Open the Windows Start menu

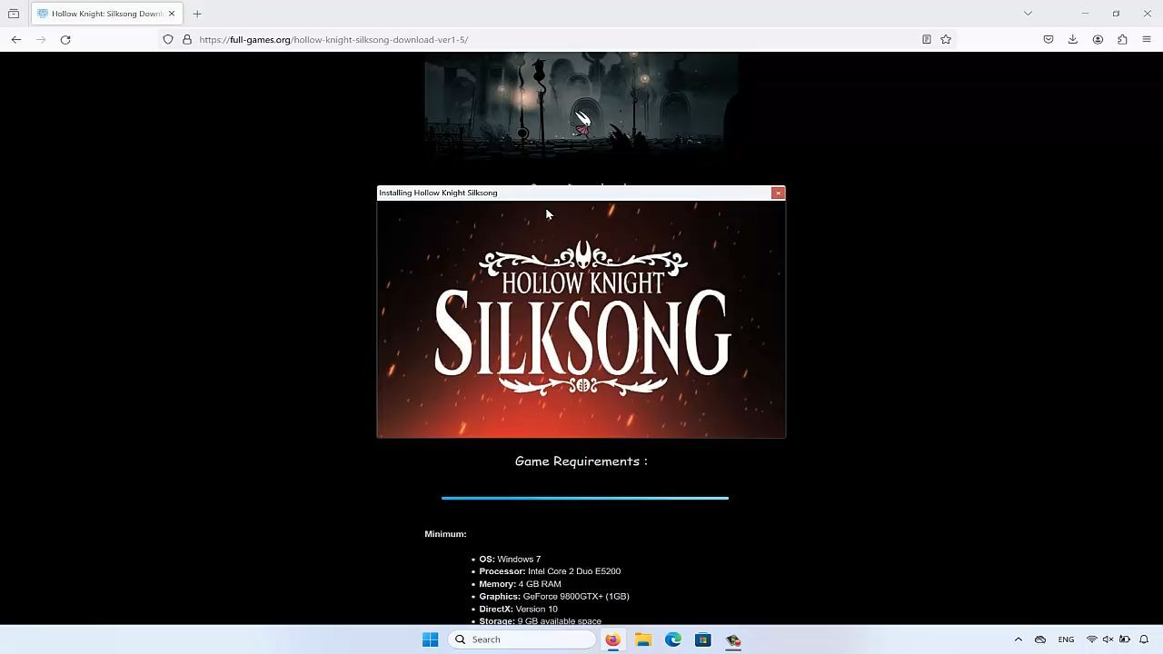[x=431, y=639]
